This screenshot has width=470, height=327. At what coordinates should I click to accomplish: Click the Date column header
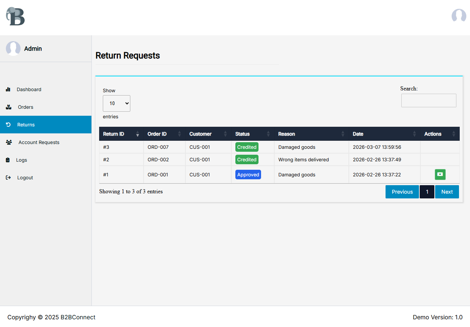coord(384,134)
